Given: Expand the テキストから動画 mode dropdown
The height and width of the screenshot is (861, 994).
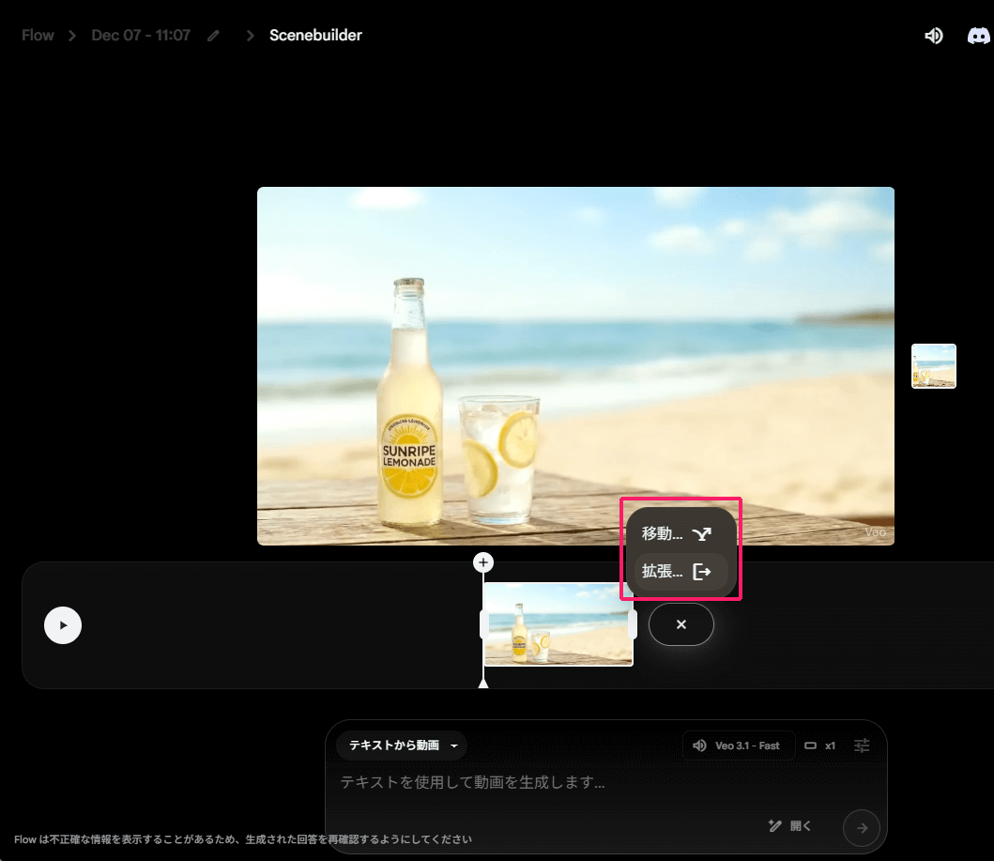Looking at the screenshot, I should [402, 746].
